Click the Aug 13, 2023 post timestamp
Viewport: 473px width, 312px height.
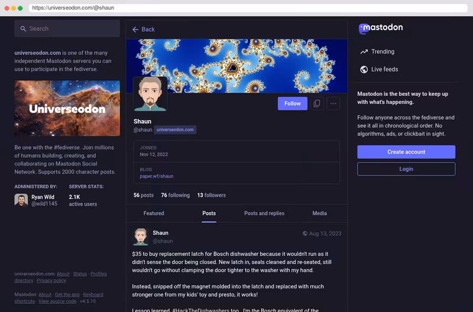(x=325, y=233)
